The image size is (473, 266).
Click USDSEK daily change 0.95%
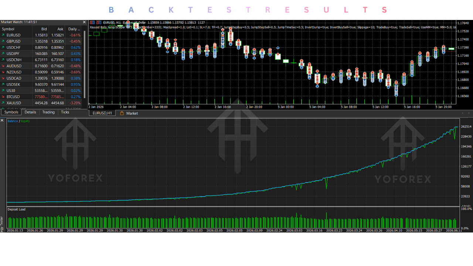pos(75,85)
